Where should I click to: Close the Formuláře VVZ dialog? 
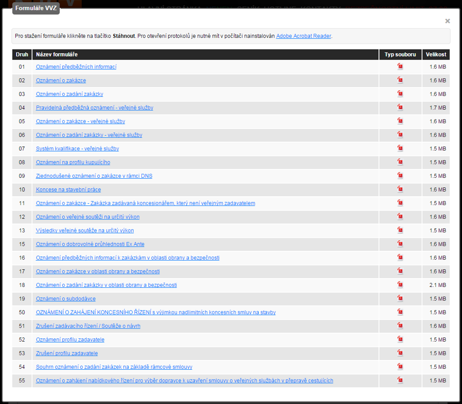(447, 21)
